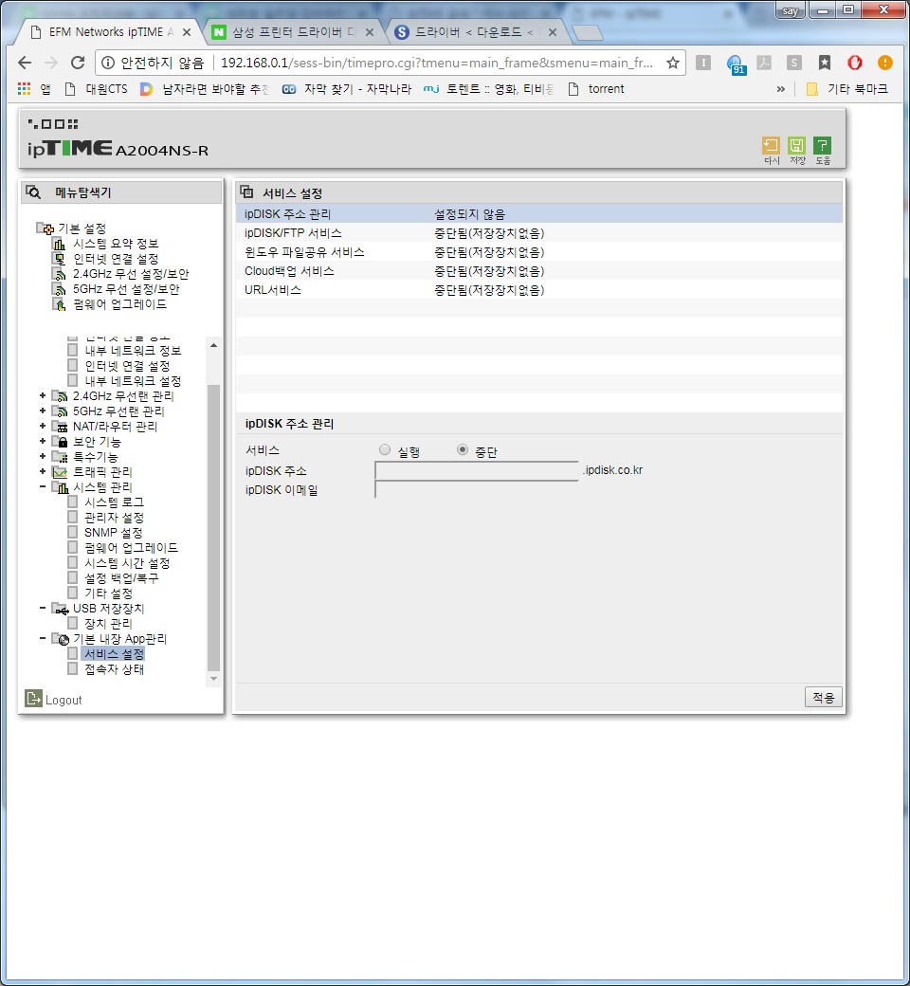Click the 메뉴탐색기 magnifier icon
Screen dimensions: 910x986
pos(32,192)
